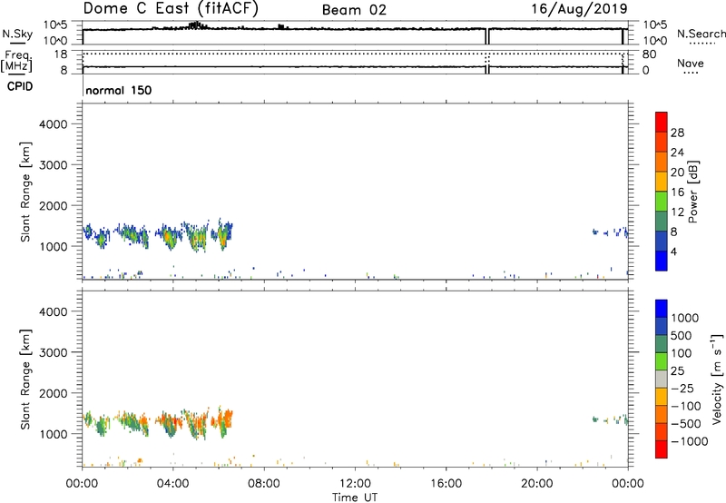Click the '16:00' time axis label
This screenshot has height=503, width=726.
point(446,484)
